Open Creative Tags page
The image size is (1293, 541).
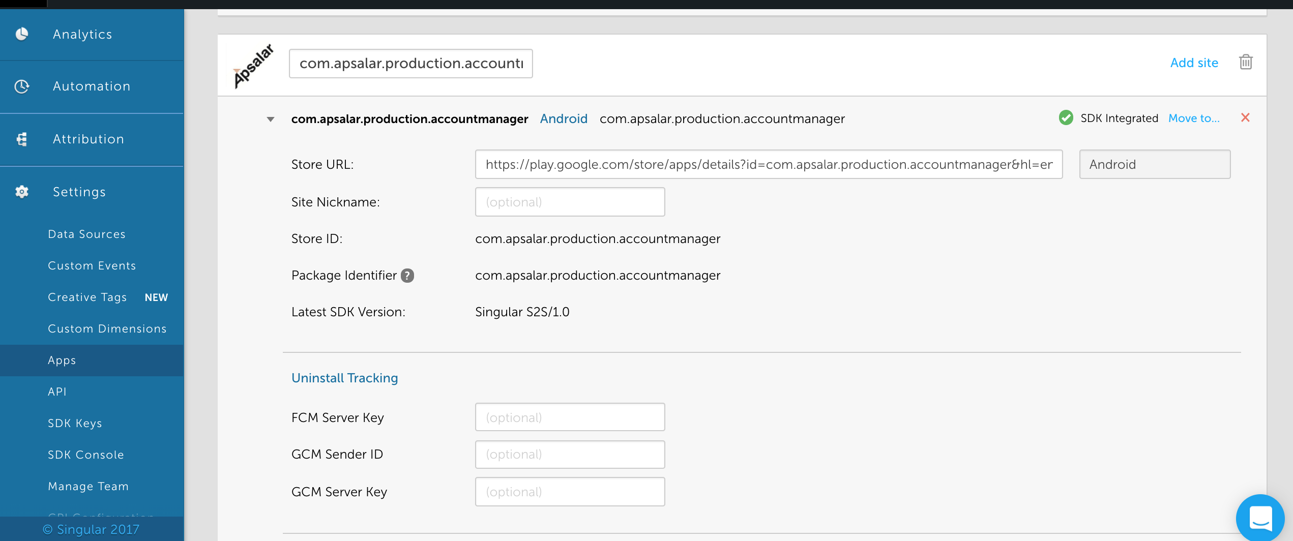click(x=87, y=297)
